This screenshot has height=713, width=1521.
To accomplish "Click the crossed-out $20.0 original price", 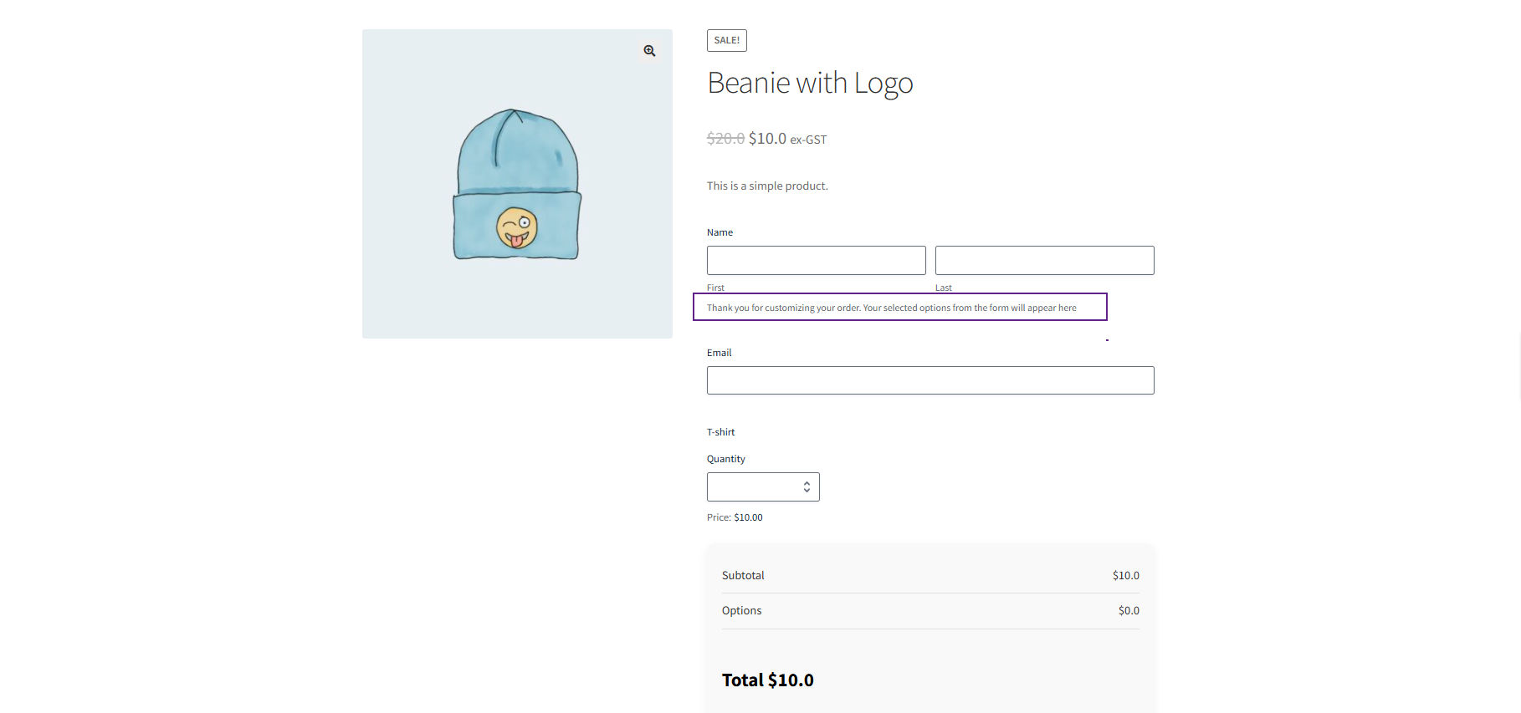I will [725, 139].
